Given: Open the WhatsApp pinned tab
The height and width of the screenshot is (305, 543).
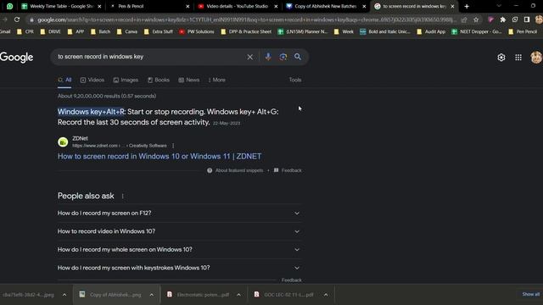Looking at the screenshot, I should tap(9, 6).
